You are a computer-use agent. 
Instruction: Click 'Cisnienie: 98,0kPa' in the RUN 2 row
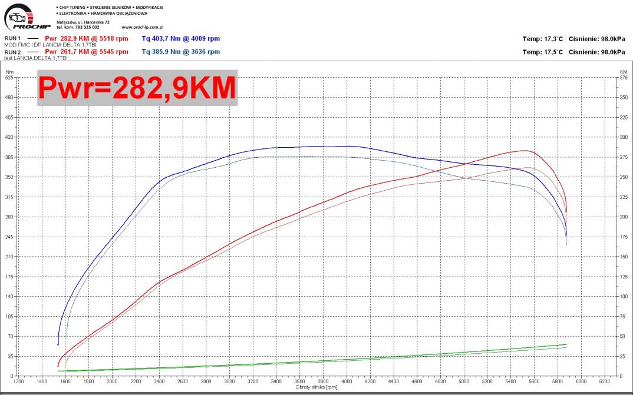596,52
